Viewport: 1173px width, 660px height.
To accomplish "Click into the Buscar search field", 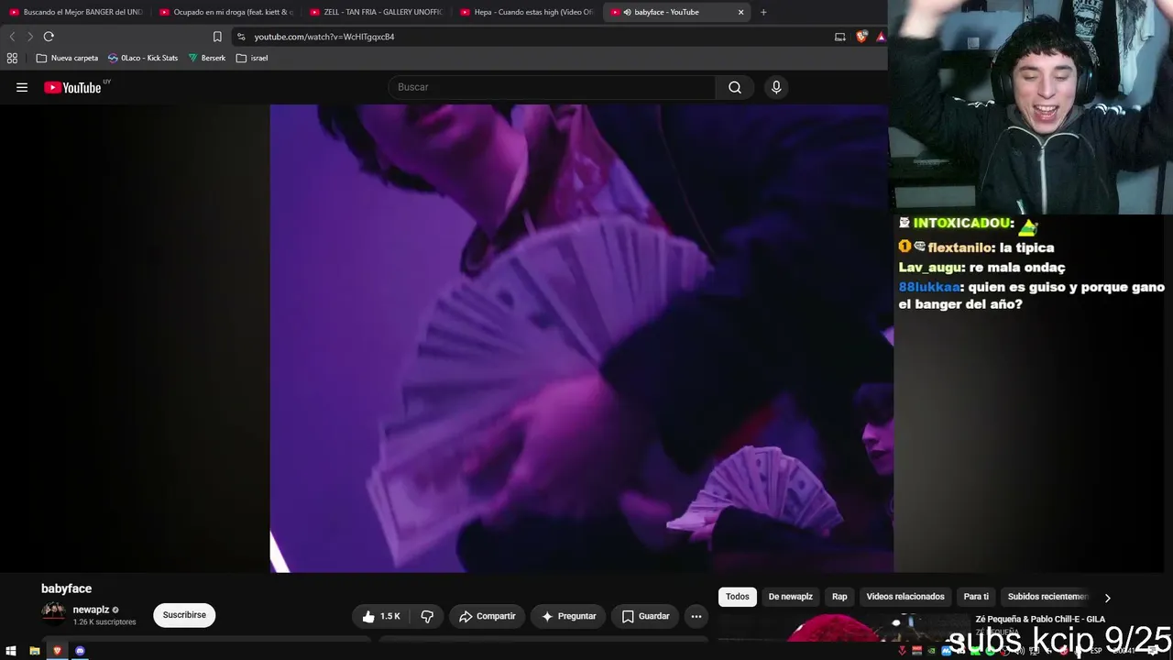I will [553, 87].
